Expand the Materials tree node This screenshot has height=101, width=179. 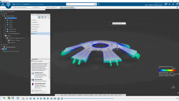[x=4, y=36]
